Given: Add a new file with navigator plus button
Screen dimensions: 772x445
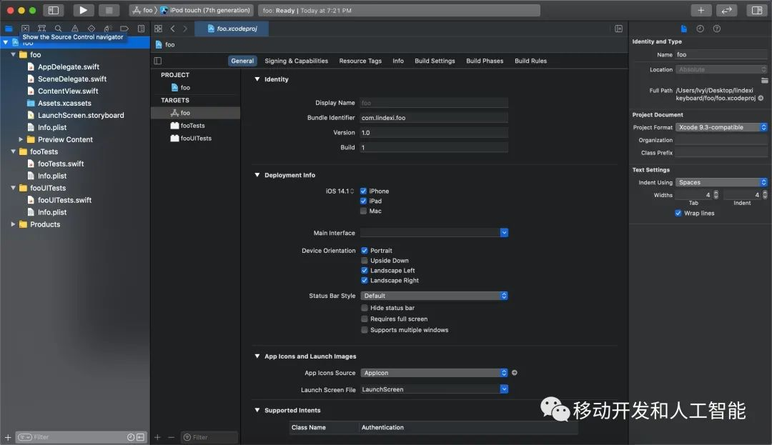Looking at the screenshot, I should pyautogui.click(x=8, y=437).
